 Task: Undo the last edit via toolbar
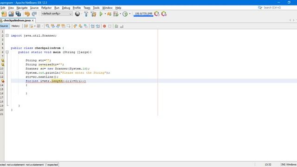pyautogui.click(x=27, y=14)
